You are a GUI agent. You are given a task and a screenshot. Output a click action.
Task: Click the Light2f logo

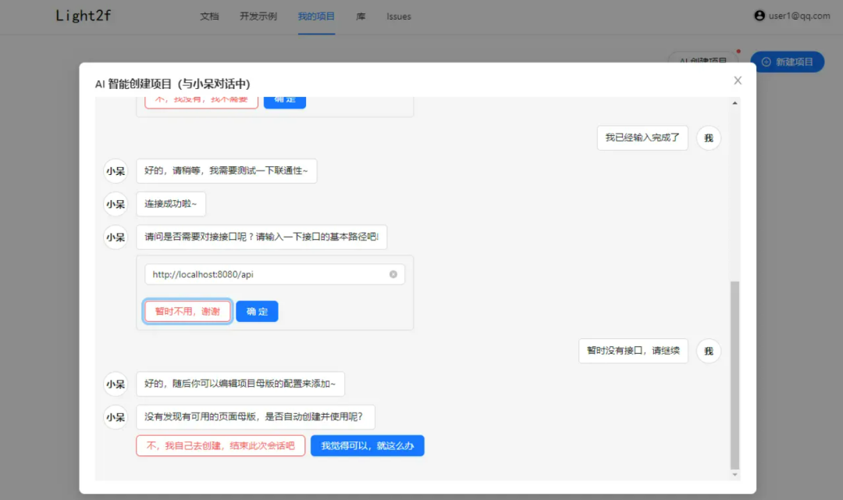[82, 16]
